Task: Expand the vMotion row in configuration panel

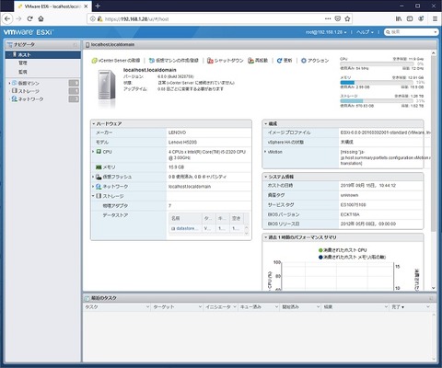Action: coord(265,152)
